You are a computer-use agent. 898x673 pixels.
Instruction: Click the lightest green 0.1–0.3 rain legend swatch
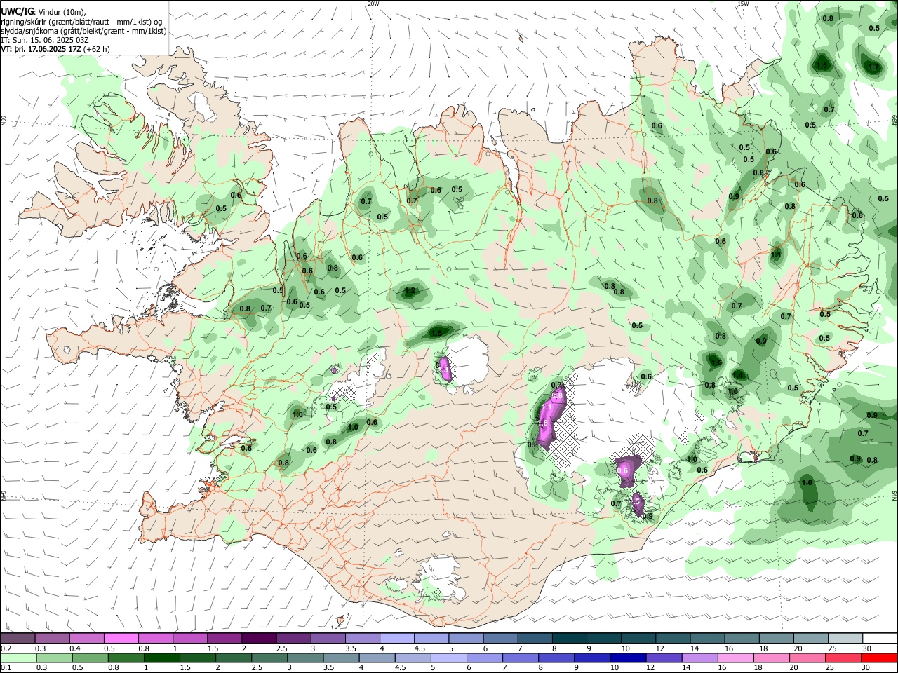point(18,658)
